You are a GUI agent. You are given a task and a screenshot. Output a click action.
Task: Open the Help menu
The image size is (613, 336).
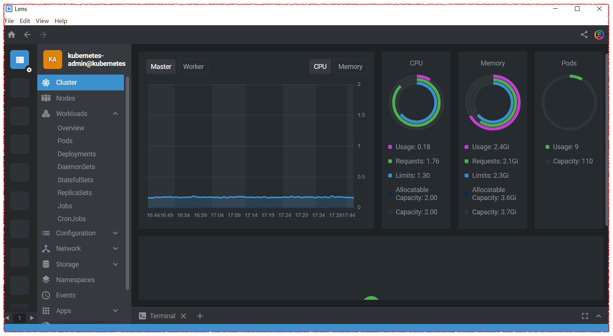point(61,21)
